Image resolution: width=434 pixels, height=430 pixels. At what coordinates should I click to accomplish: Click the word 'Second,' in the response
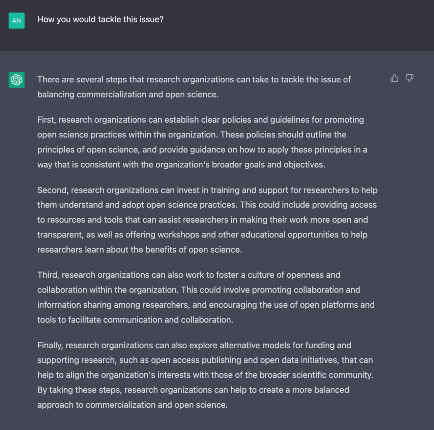pos(53,190)
